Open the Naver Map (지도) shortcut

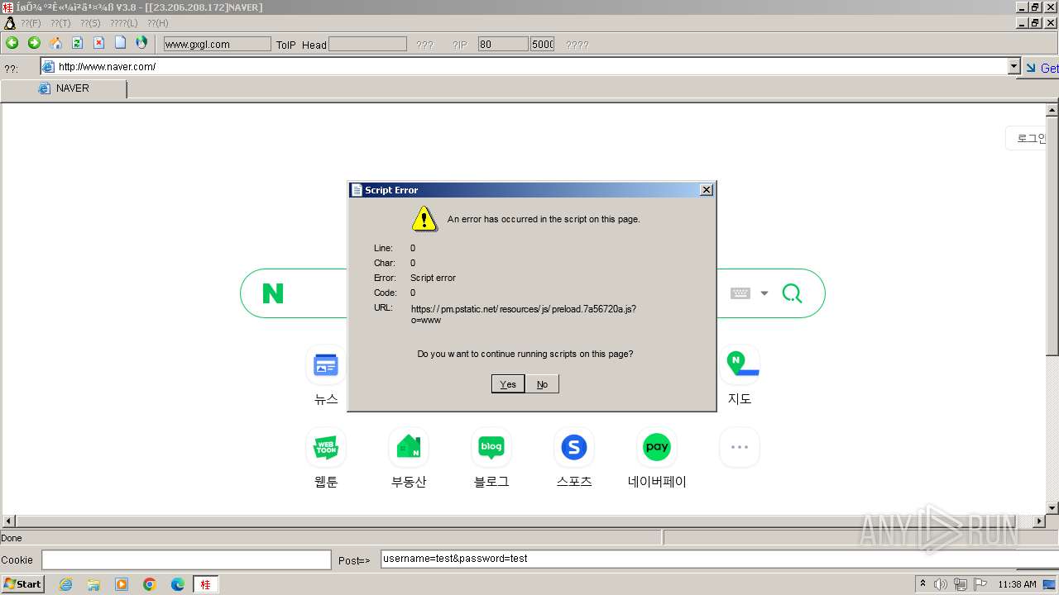(740, 377)
